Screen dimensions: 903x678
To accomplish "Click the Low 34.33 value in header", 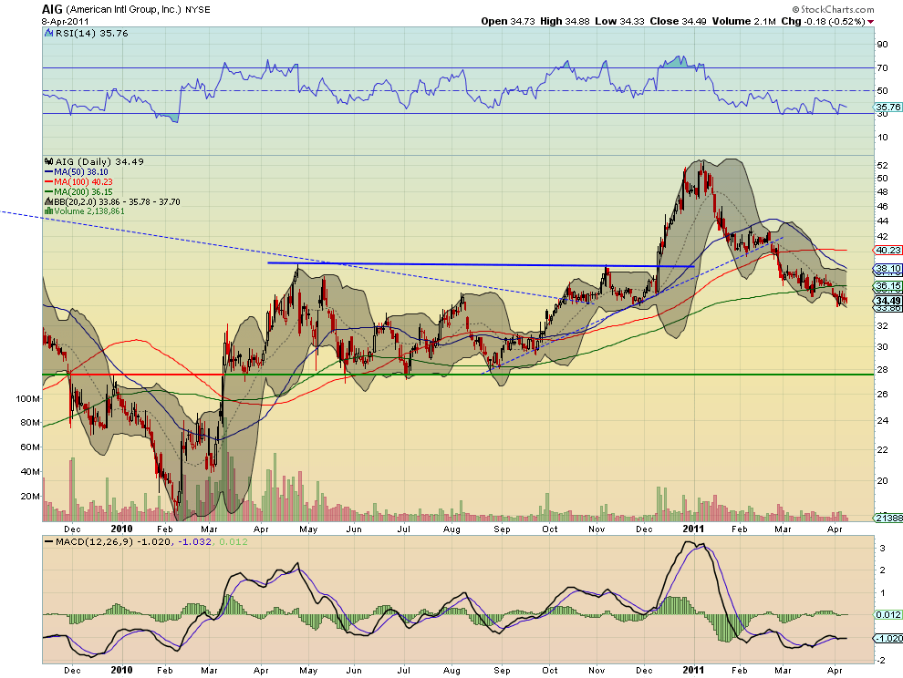I will tap(619, 21).
